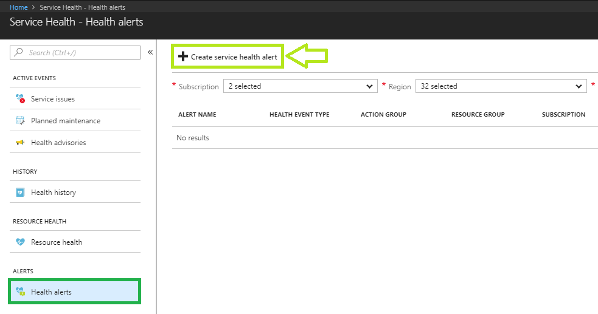Viewport: 598px width, 314px height.
Task: Click the Subscription field label
Action: click(x=199, y=87)
